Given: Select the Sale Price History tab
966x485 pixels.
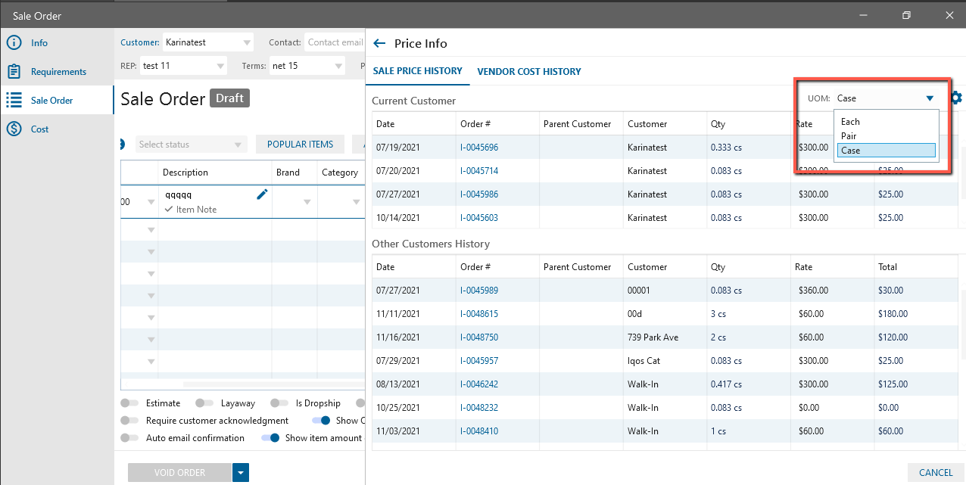Looking at the screenshot, I should [417, 71].
